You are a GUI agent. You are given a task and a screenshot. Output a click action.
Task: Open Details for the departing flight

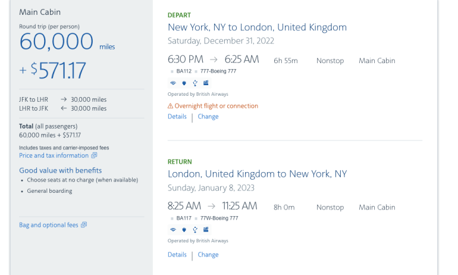click(177, 117)
